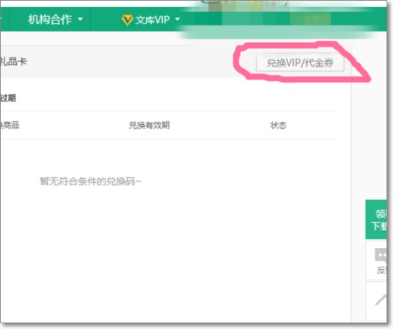Click the 暂无符合条件的兑换码 message
The height and width of the screenshot is (329, 393).
[90, 181]
